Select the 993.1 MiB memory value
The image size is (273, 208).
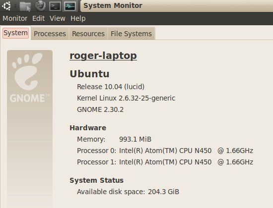coord(136,139)
